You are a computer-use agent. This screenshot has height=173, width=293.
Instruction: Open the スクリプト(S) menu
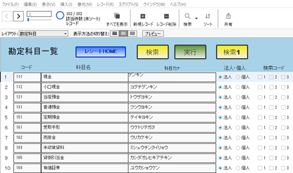tap(128, 4)
